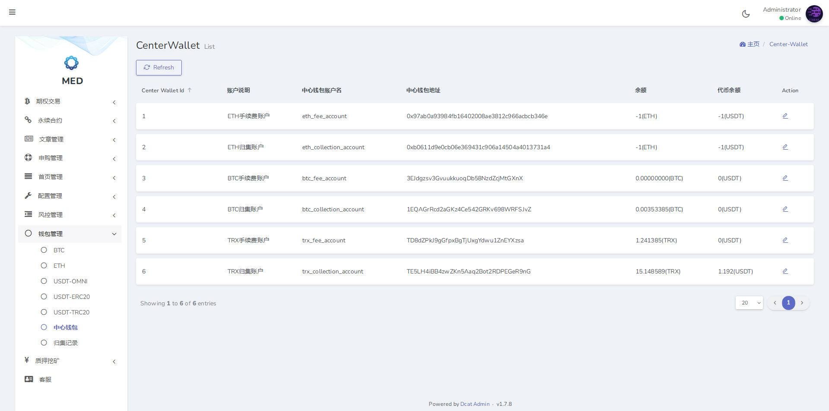This screenshot has height=411, width=829.
Task: Edit the btc_collection_account wallet entry
Action: coord(785,209)
